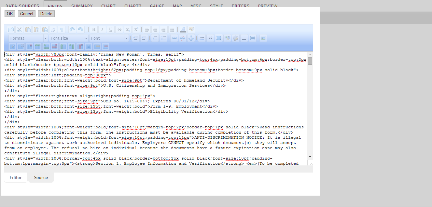Toggle Superscript formatting
The width and height of the screenshot is (432, 207).
point(136,30)
